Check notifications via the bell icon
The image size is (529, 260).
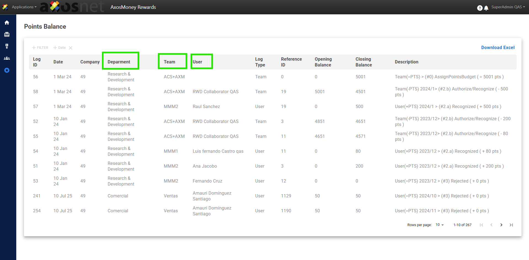point(486,8)
